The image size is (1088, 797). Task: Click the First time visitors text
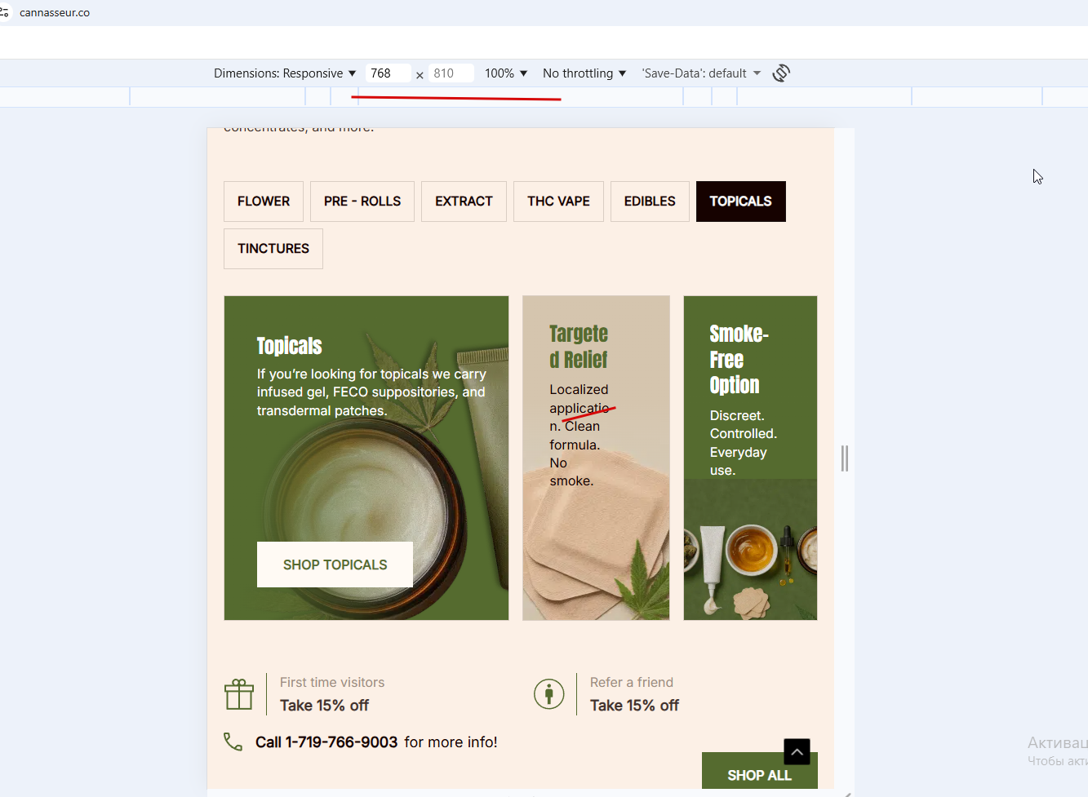(332, 682)
